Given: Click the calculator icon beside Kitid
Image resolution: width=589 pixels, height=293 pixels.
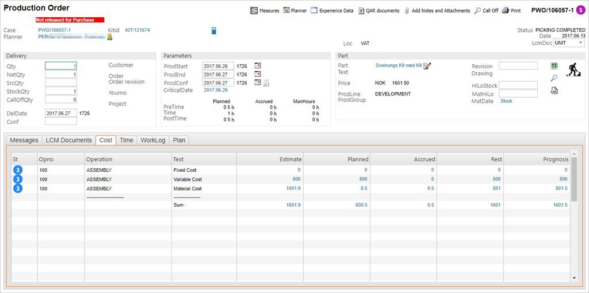Looking at the screenshot, I should pos(214,30).
